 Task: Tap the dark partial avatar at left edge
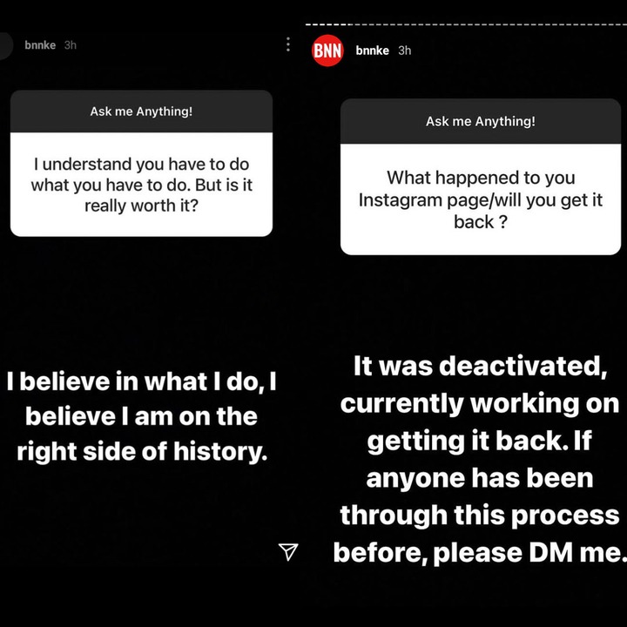pyautogui.click(x=6, y=45)
